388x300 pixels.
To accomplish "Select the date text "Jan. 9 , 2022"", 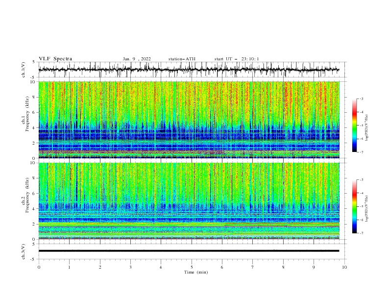I will coord(137,59).
